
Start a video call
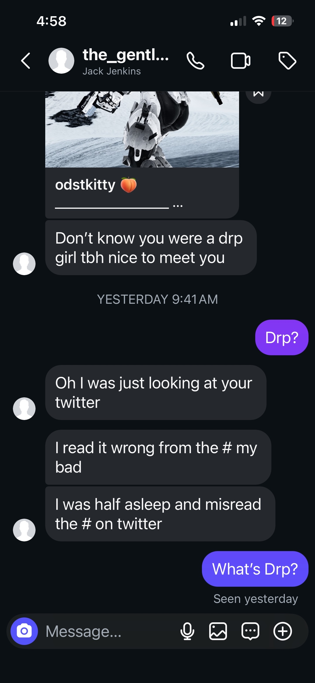point(240,61)
